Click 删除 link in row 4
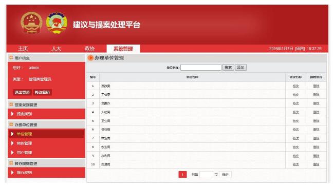 point(316,112)
